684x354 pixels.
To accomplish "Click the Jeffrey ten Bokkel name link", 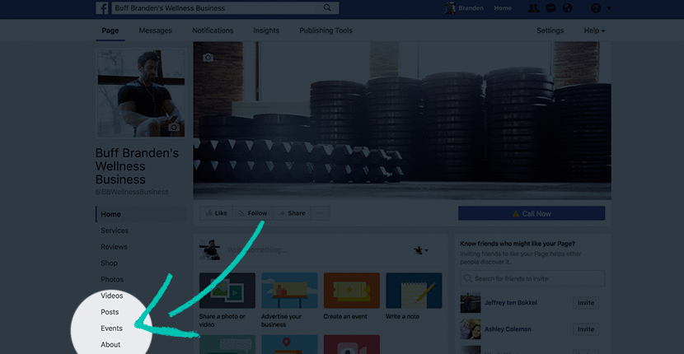I will coord(510,303).
